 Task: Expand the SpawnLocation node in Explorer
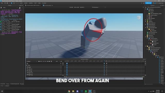point(147,15)
